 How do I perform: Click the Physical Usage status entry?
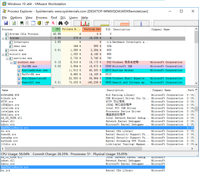[x=110, y=154]
